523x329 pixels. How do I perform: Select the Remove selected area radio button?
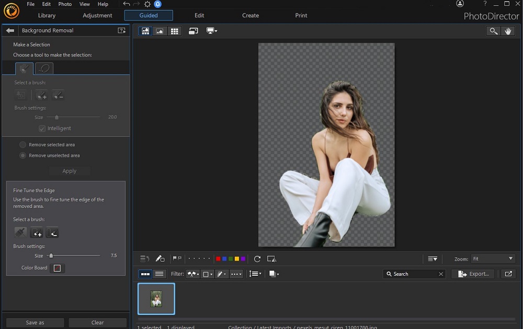point(22,145)
